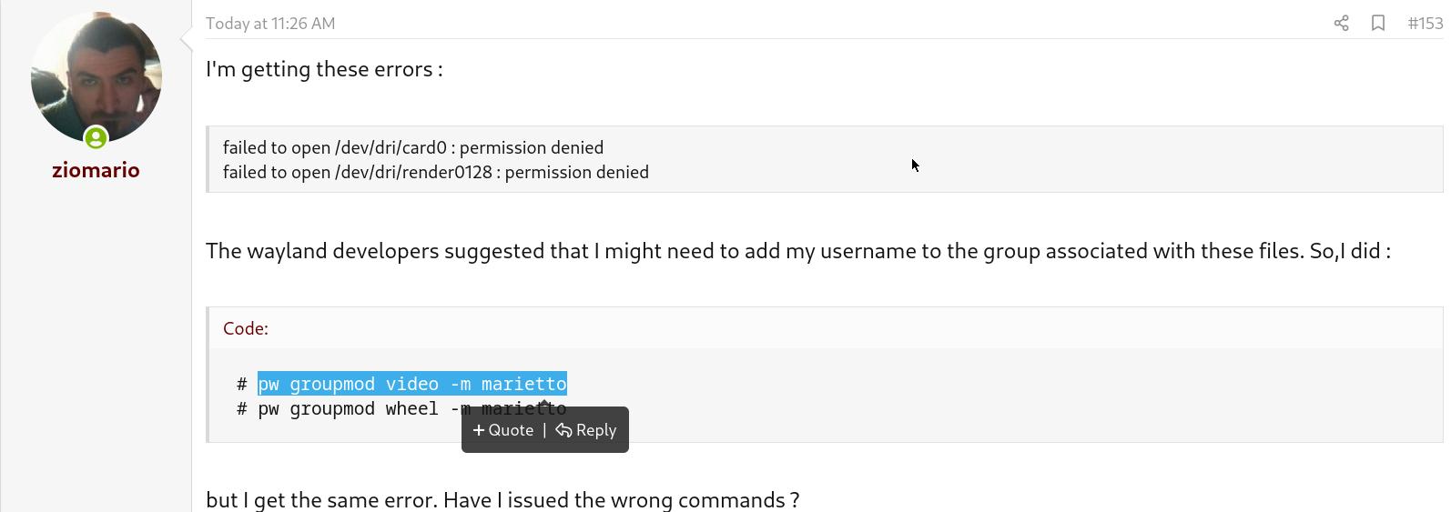The width and height of the screenshot is (1451, 512).
Task: Click the highlighted 'pw groupmod video' selection
Action: pyautogui.click(x=364, y=384)
